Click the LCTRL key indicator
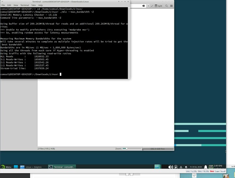 (x=194, y=171)
